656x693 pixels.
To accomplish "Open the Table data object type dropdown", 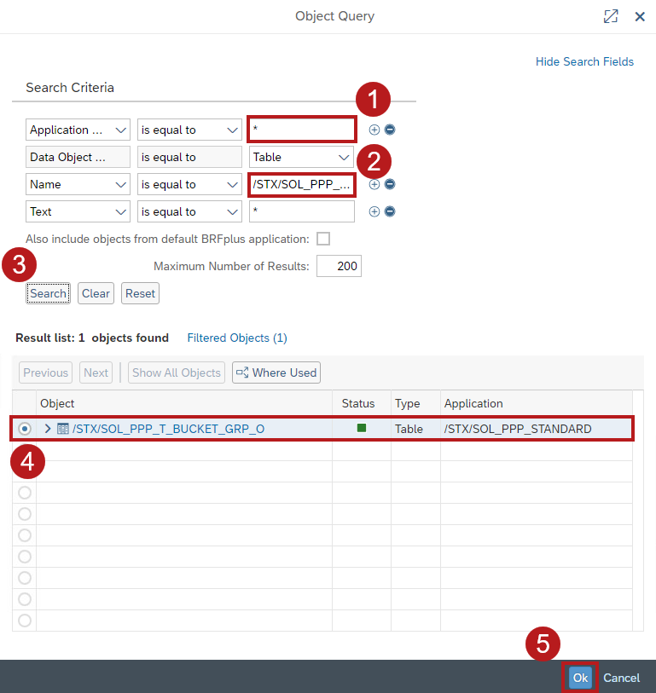I will (x=302, y=157).
